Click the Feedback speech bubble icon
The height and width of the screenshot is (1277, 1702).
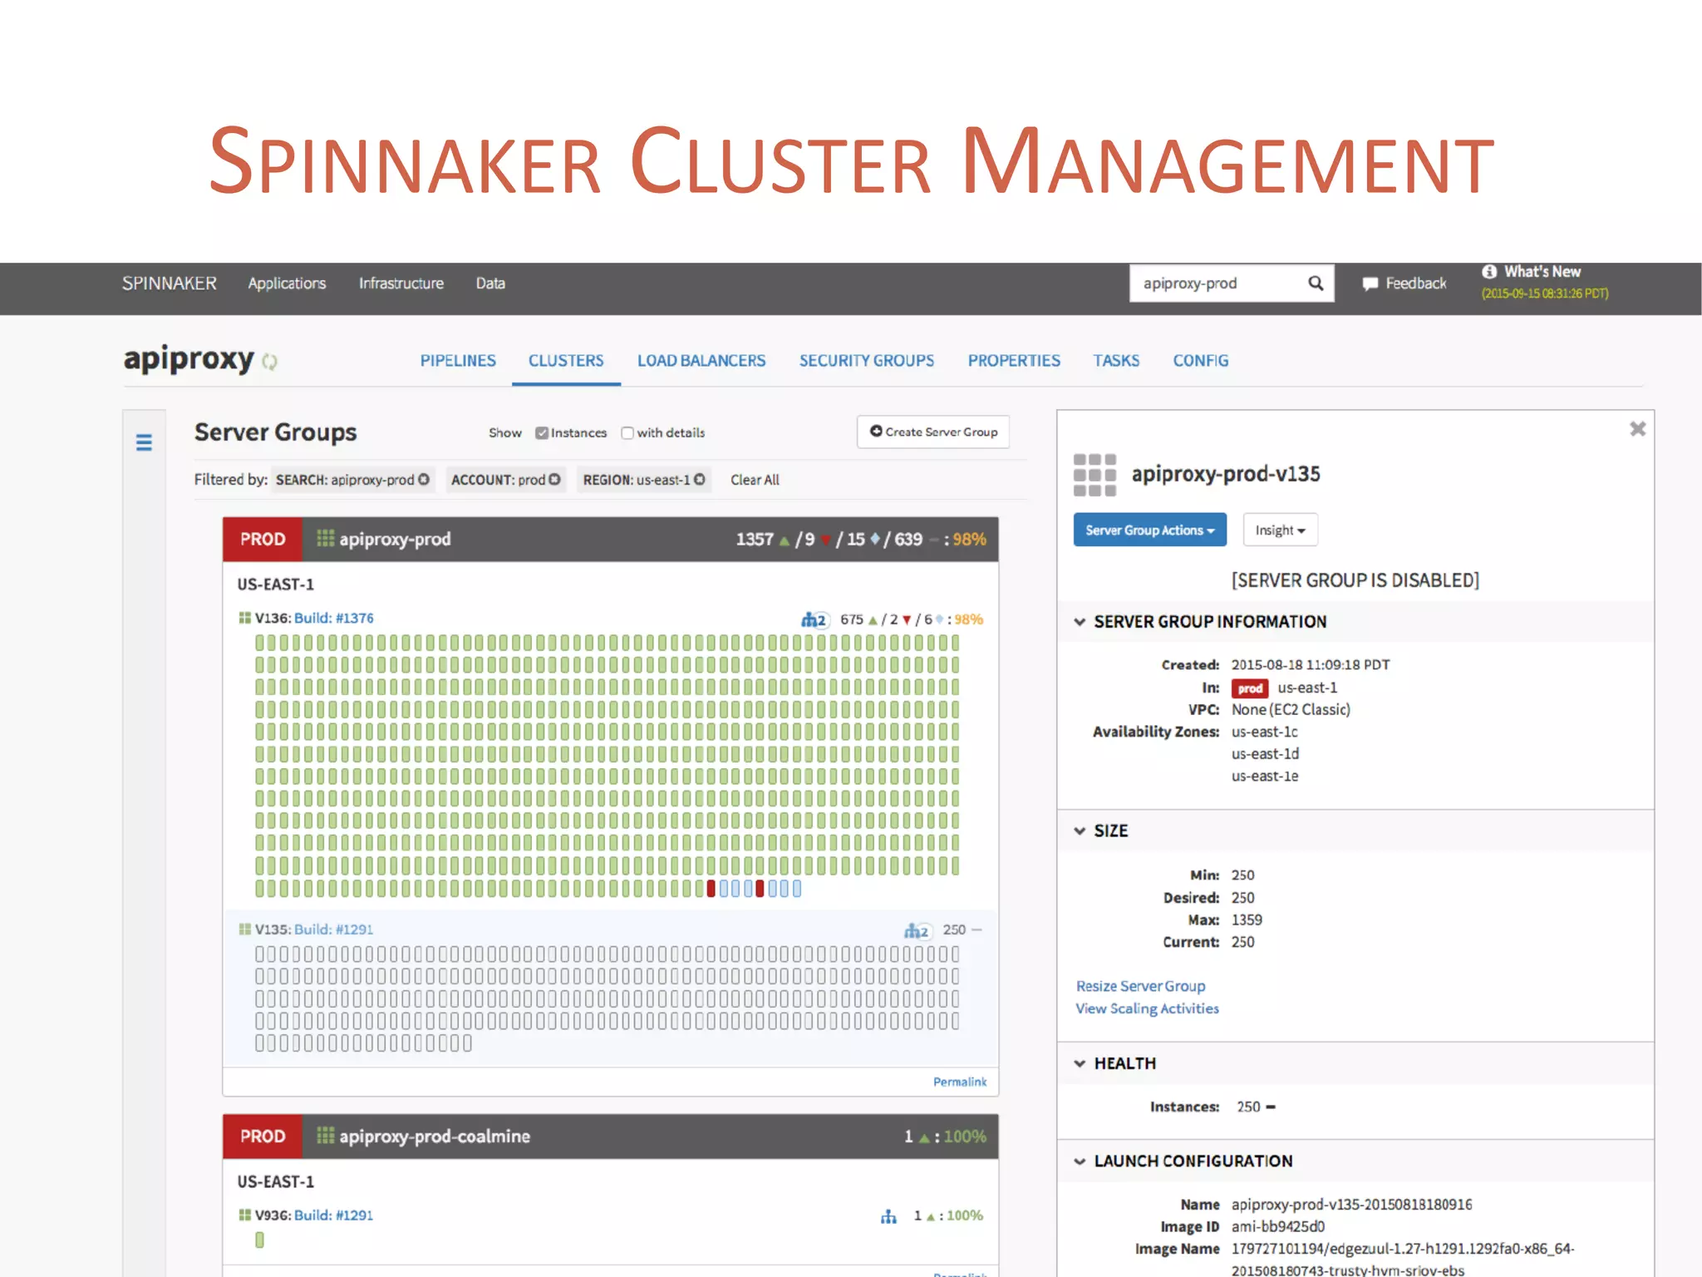click(1370, 284)
